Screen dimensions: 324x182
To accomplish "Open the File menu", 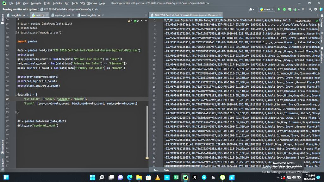I will click(11, 3).
